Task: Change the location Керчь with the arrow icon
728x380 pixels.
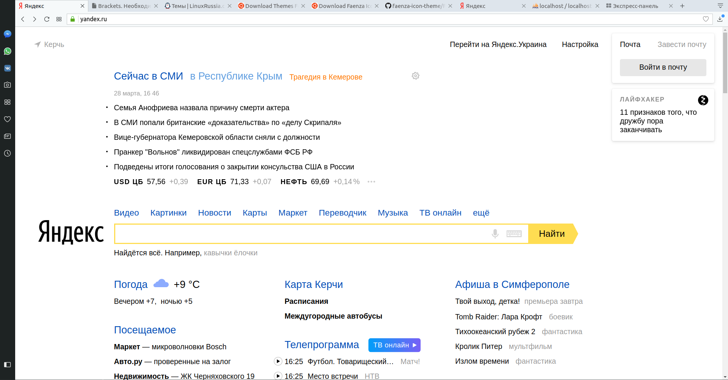Action: (x=38, y=44)
